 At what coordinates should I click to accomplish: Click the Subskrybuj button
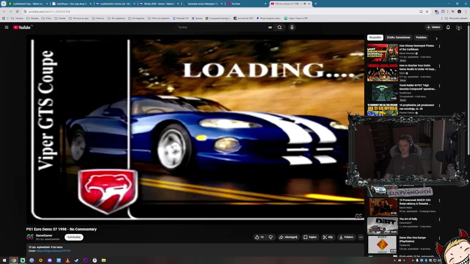[74, 237]
